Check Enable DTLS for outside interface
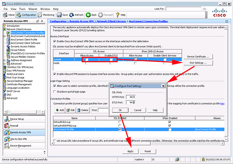The image size is (233, 164). click(x=111, y=60)
